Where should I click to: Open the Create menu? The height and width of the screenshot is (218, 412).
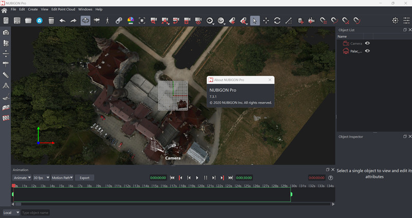[33, 9]
